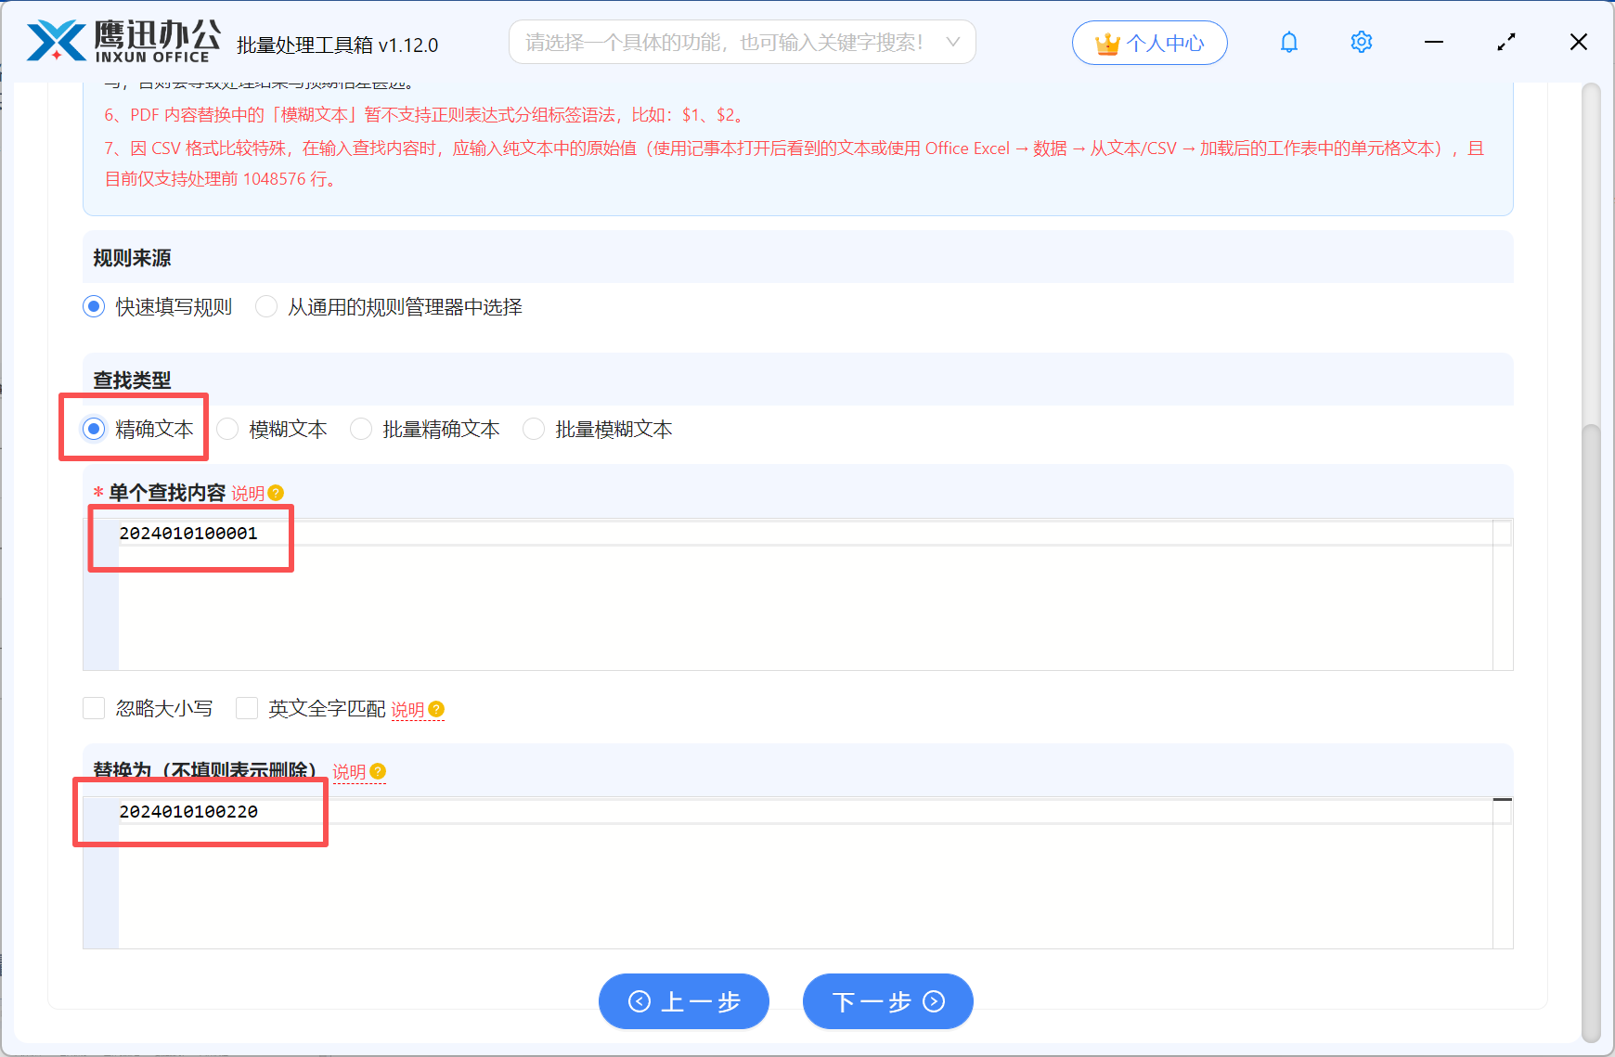Click the fullscreen expand icon
The image size is (1615, 1057).
tap(1506, 42)
